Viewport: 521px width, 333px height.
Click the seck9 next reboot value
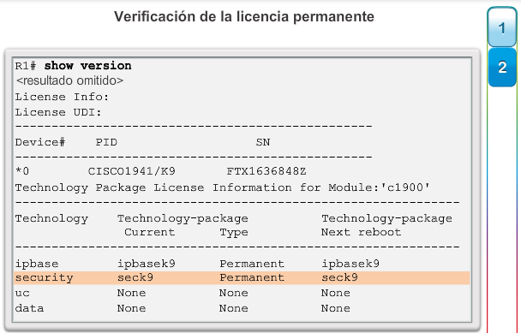click(339, 277)
